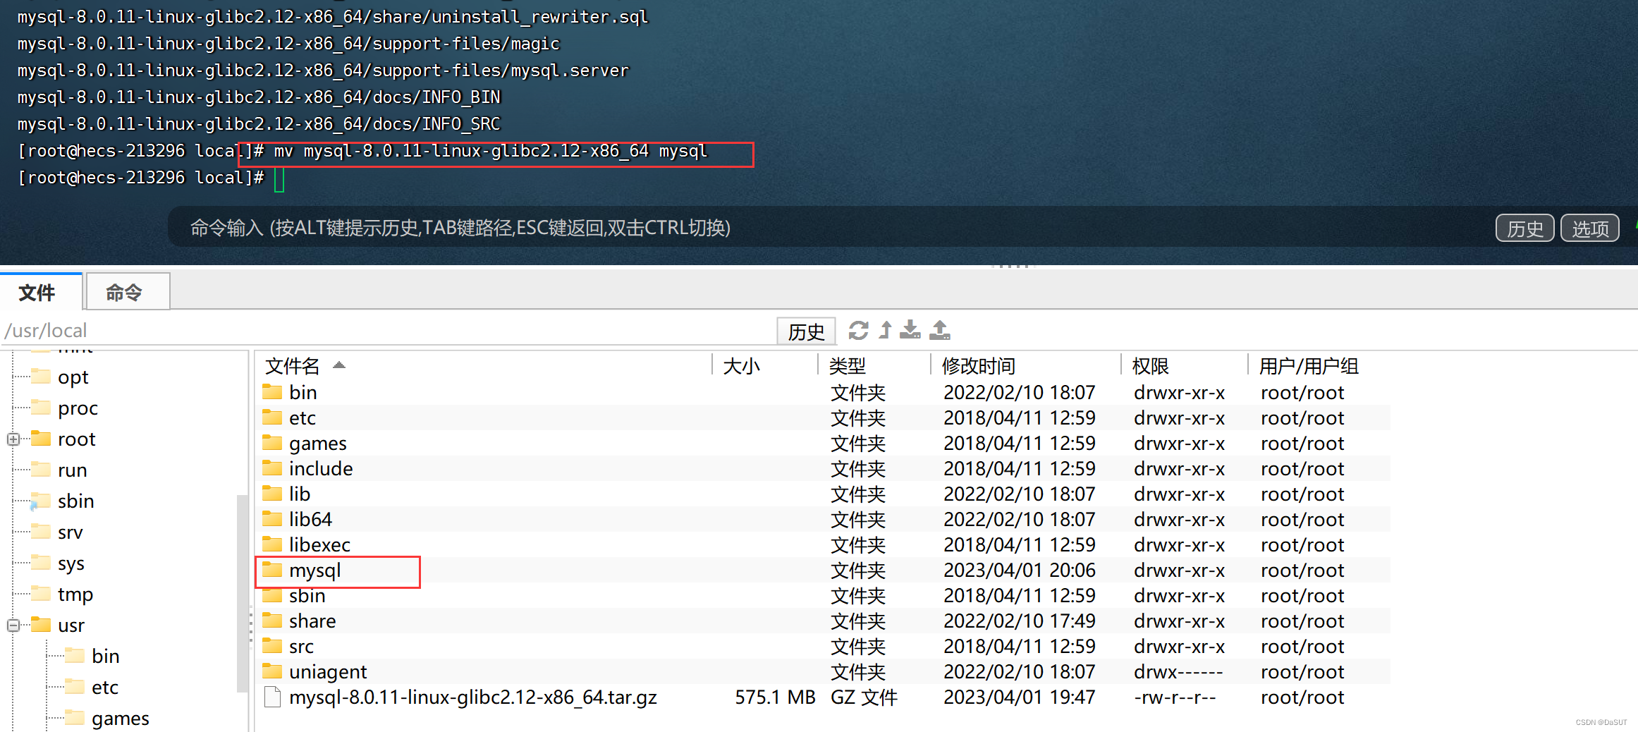Click 历史 button beside path field
The width and height of the screenshot is (1638, 732).
(x=806, y=331)
